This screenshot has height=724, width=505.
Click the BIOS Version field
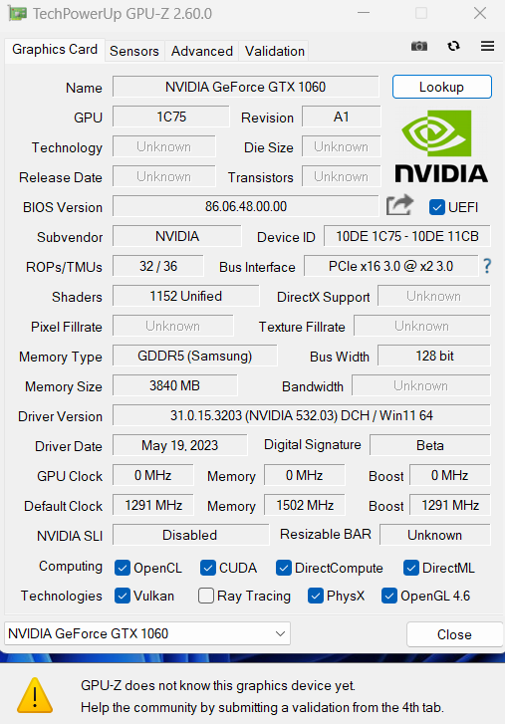pyautogui.click(x=246, y=206)
